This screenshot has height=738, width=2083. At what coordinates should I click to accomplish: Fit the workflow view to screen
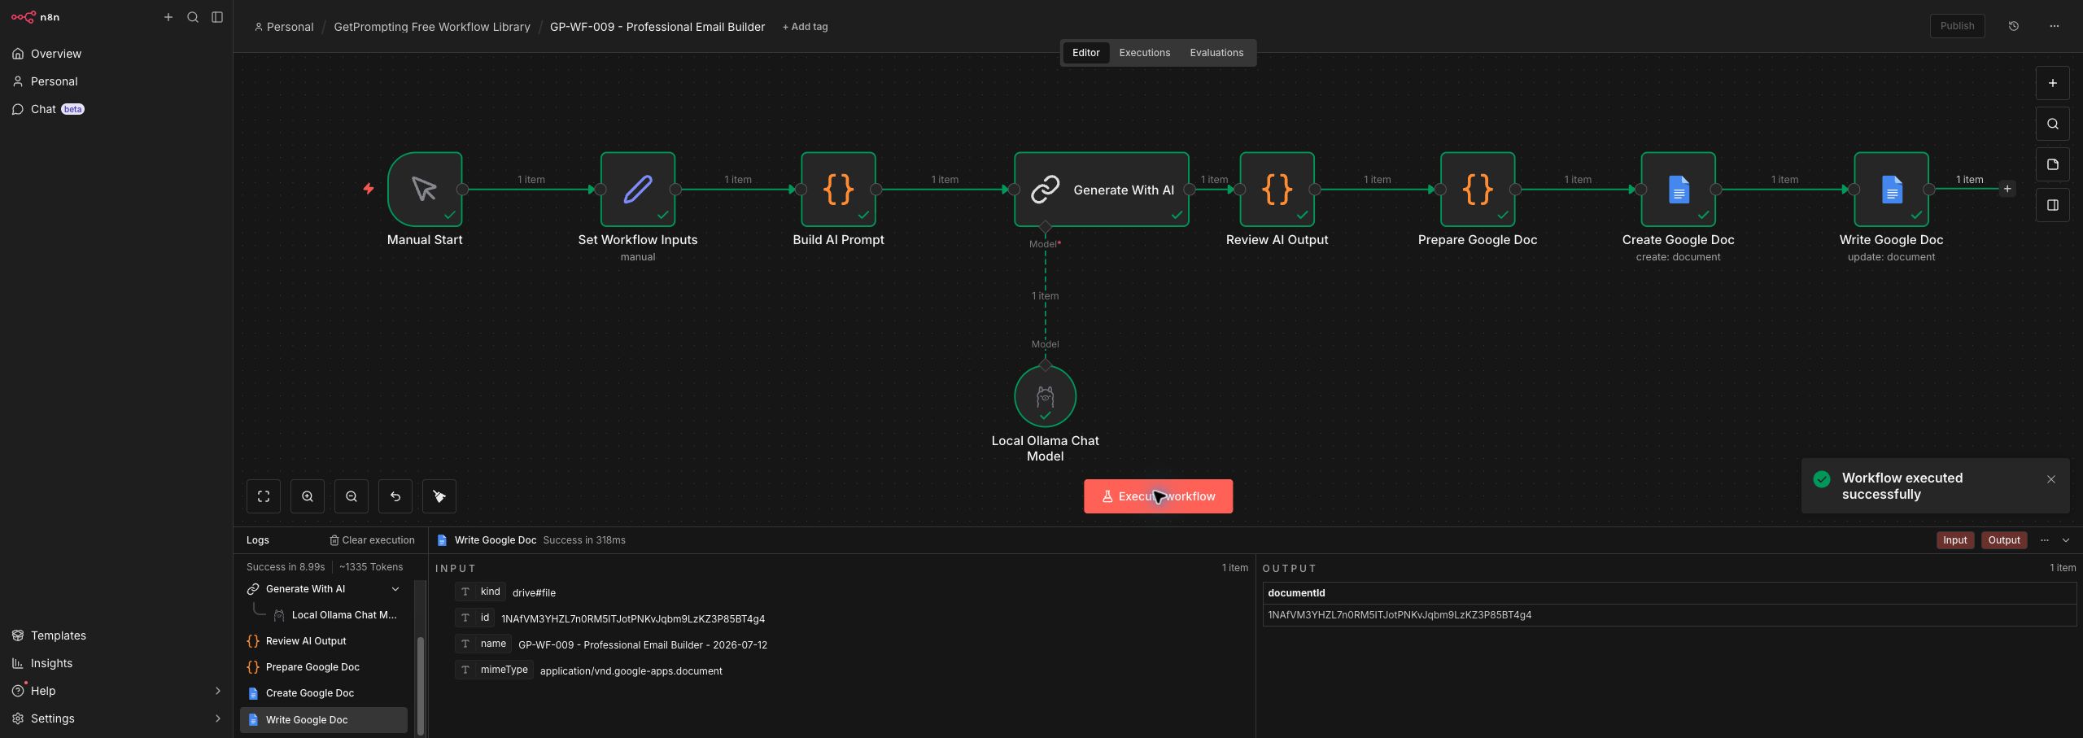click(x=264, y=496)
